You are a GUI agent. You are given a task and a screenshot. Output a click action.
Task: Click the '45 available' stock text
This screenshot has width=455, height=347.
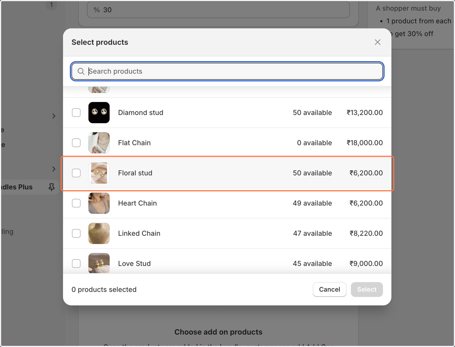[312, 264]
